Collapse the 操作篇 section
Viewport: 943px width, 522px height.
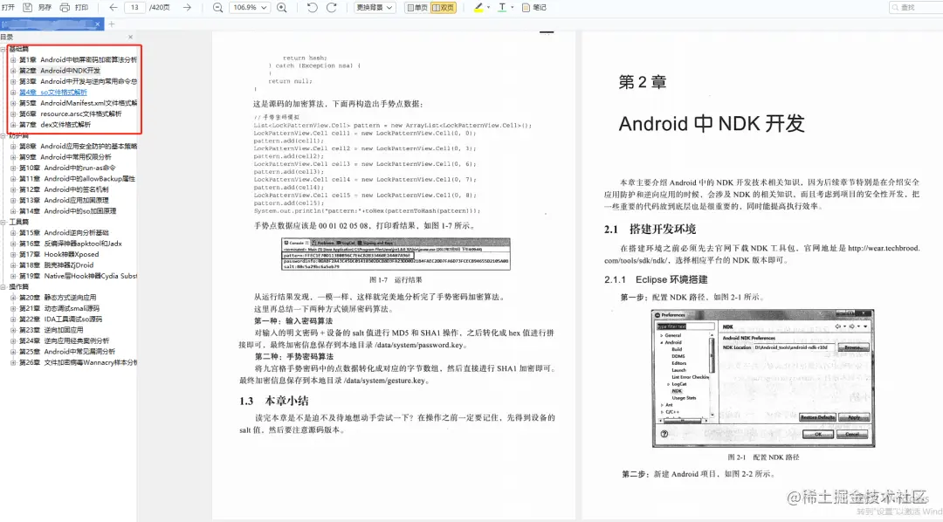[3, 287]
